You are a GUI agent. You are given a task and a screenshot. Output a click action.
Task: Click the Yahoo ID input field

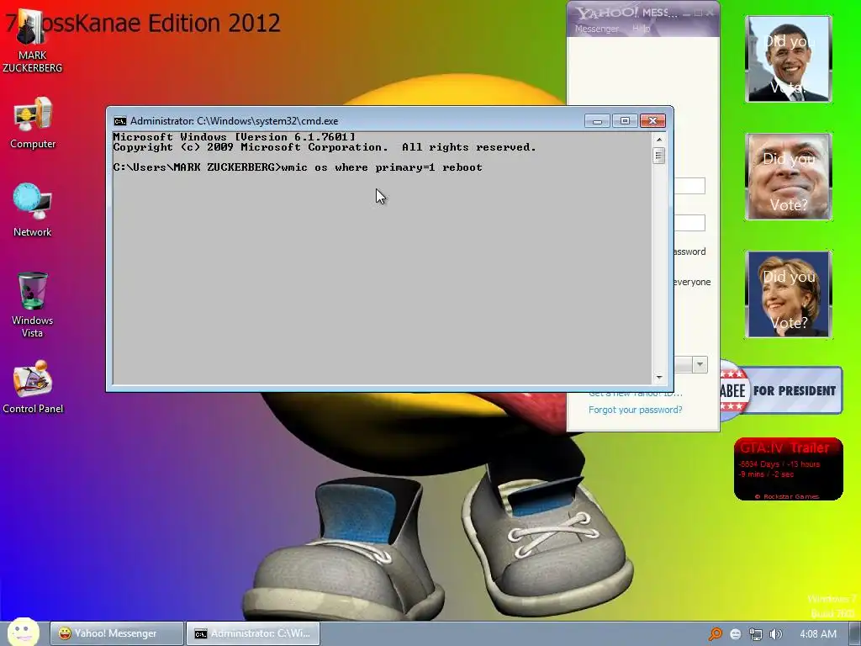pyautogui.click(x=689, y=186)
